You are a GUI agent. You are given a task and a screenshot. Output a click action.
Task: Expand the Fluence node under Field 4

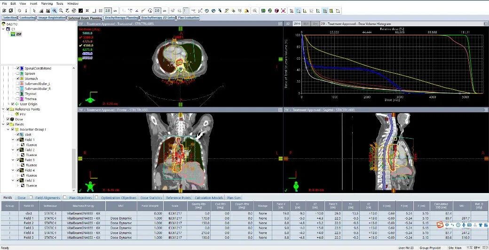point(17,175)
